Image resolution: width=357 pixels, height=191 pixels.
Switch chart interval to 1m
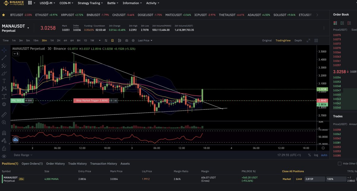(14, 40)
